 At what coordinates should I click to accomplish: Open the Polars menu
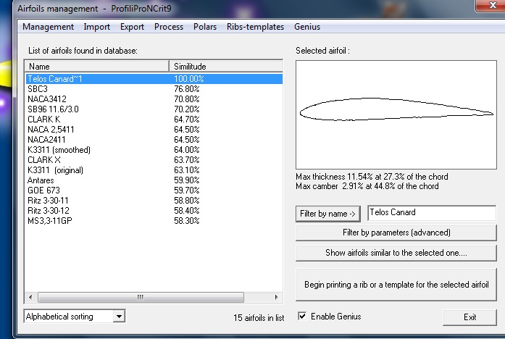[205, 27]
